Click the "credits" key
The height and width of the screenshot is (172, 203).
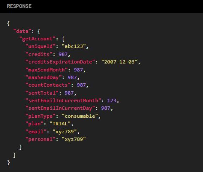point(39,54)
